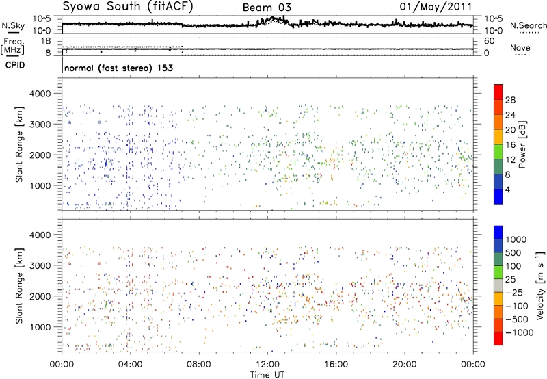Click the '04:00' time tick label

[x=130, y=365]
